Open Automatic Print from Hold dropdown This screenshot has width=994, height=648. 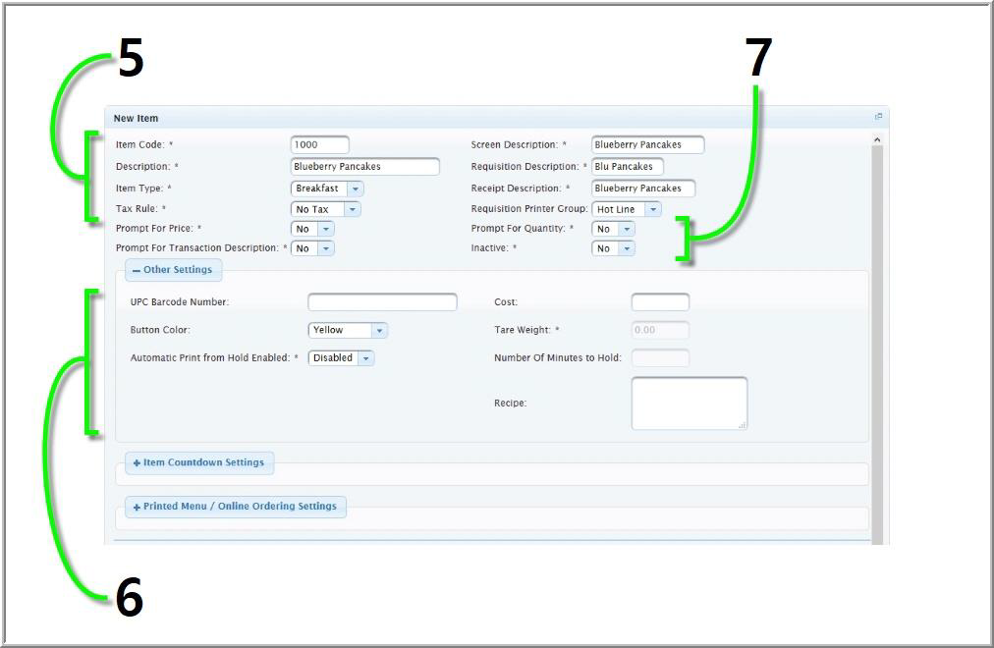click(365, 358)
